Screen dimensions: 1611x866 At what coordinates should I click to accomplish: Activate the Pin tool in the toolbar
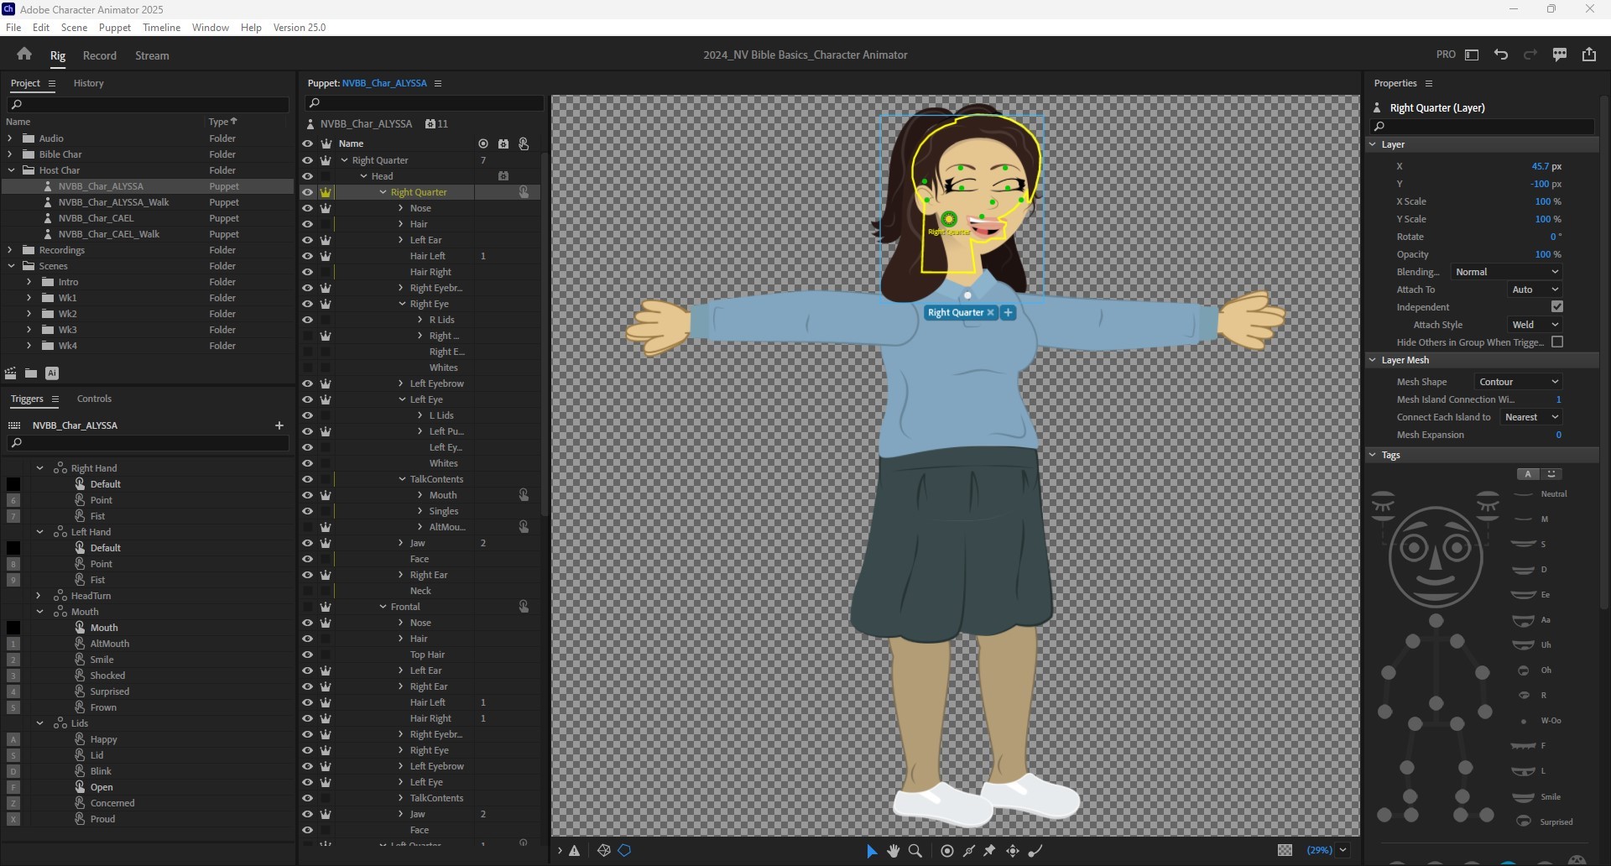(990, 851)
